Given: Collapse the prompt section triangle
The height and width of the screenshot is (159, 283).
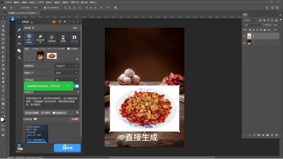Looking at the screenshot, I should point(78,92).
